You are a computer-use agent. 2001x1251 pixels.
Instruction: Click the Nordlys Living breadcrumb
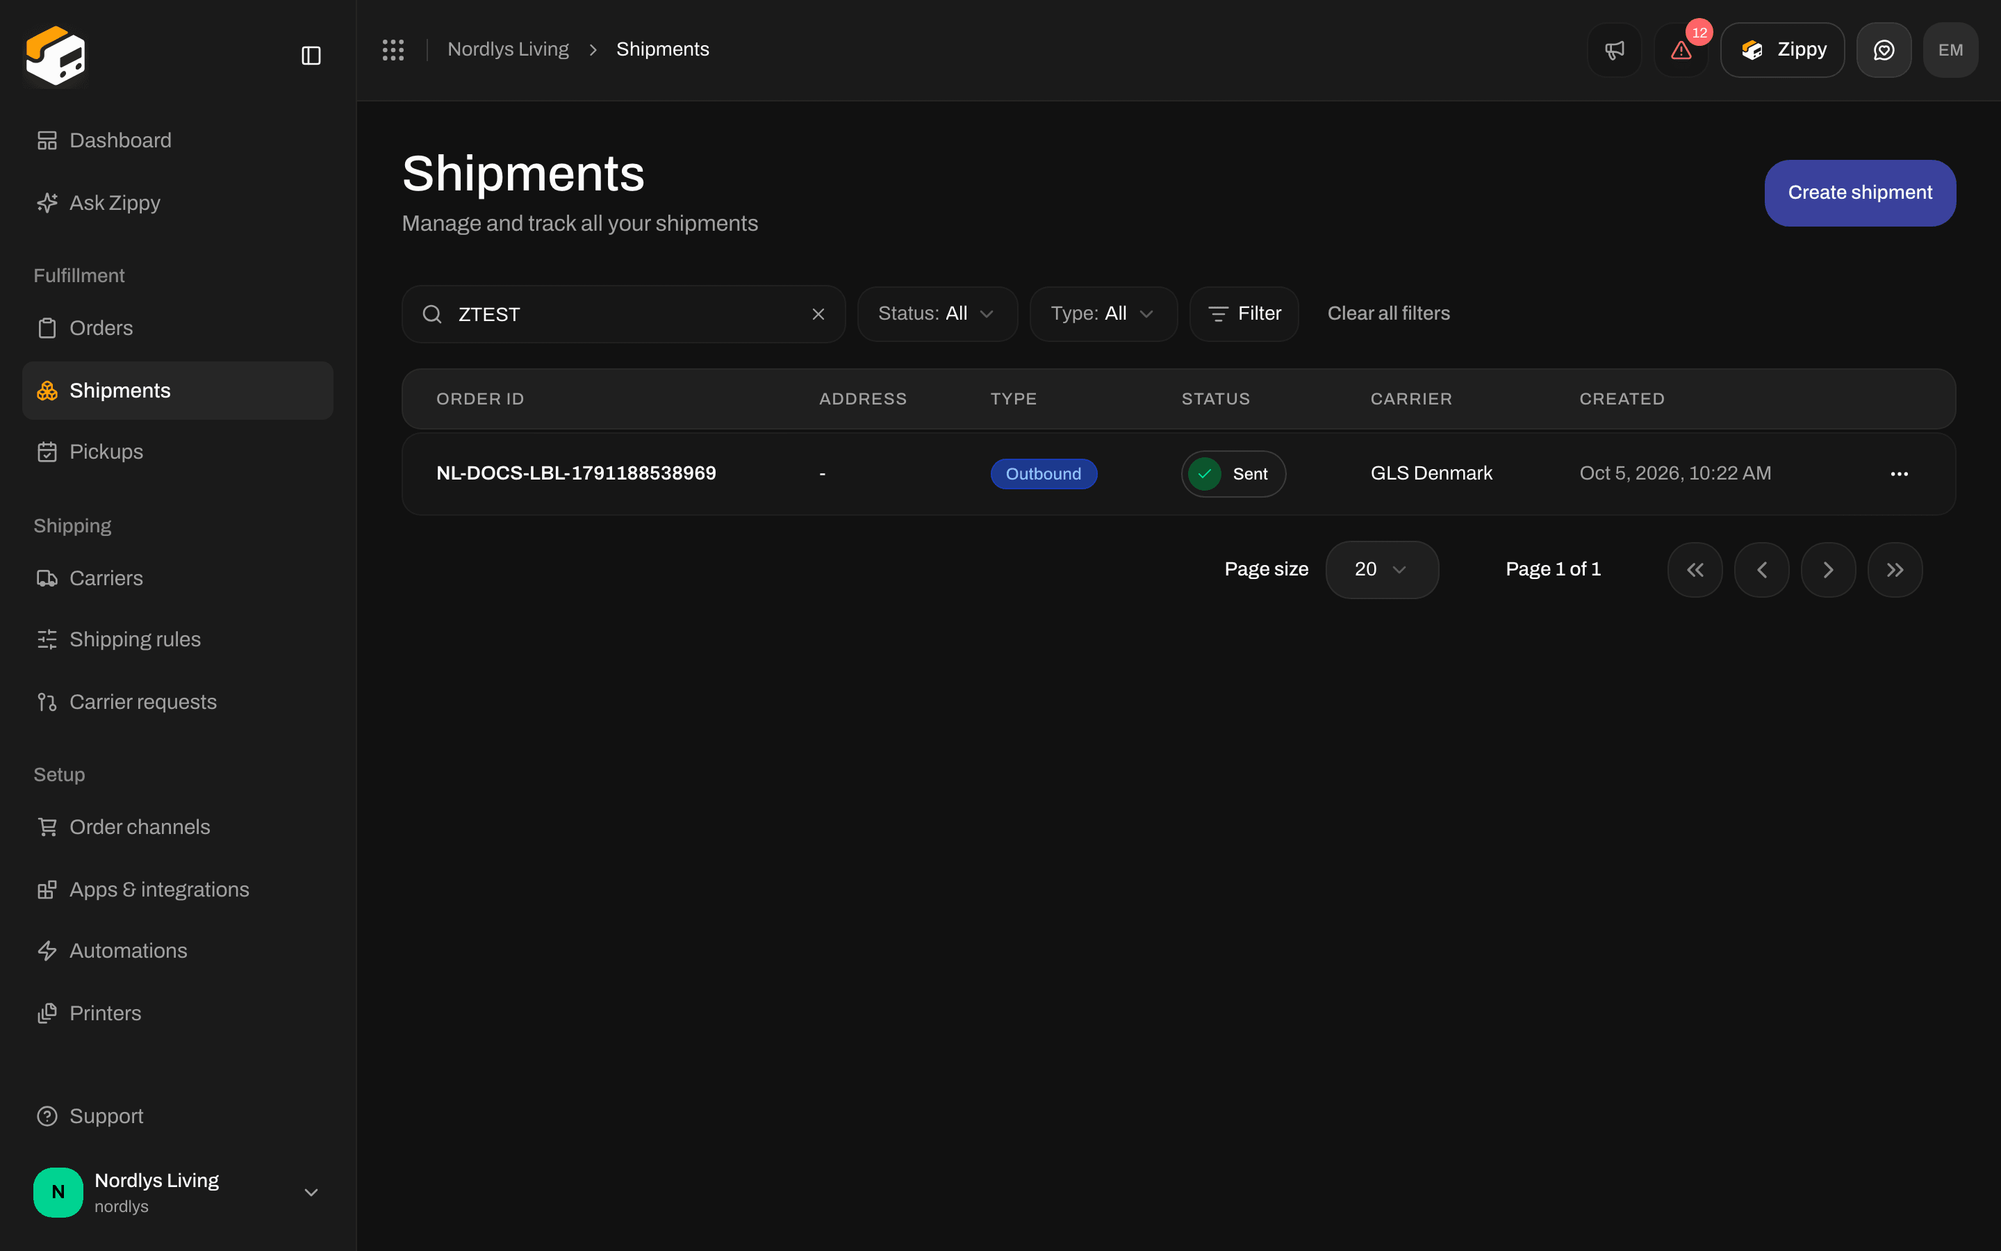tap(508, 49)
